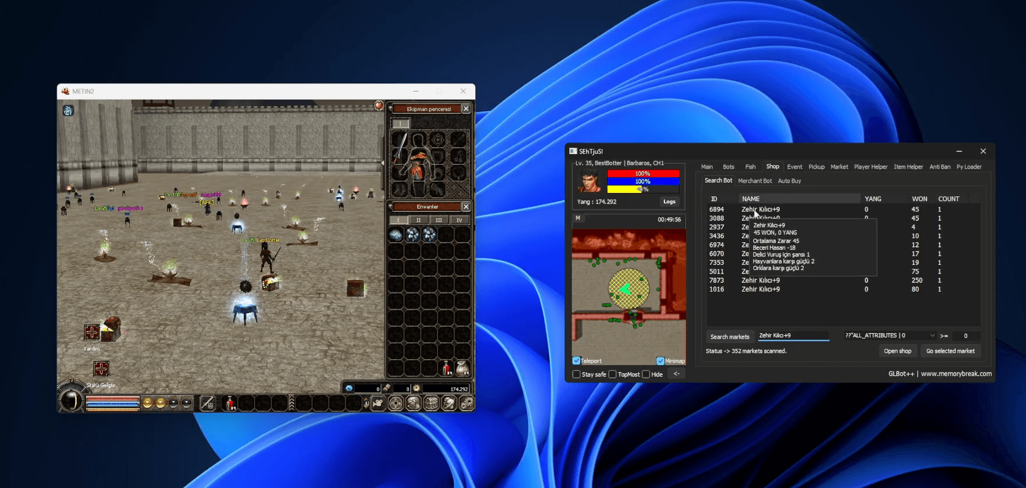Click the Open shop button

pyautogui.click(x=897, y=351)
